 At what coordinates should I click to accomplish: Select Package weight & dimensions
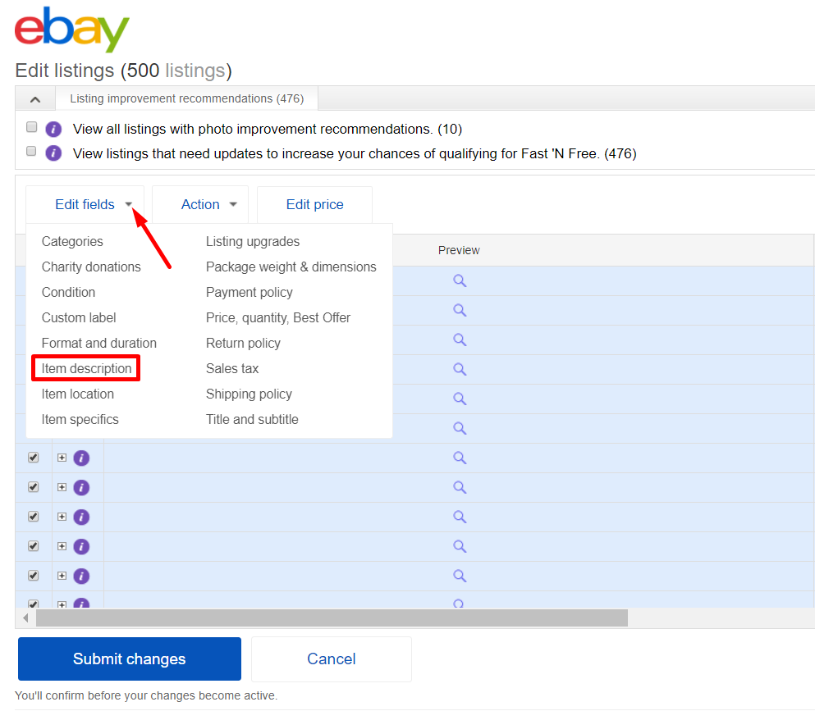coord(291,267)
